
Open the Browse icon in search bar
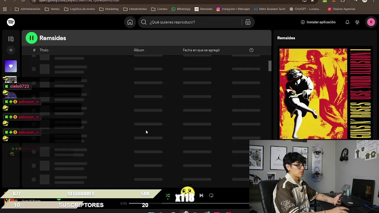click(248, 22)
